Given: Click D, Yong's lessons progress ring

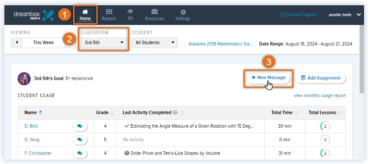Looking at the screenshot, I should pos(325,140).
